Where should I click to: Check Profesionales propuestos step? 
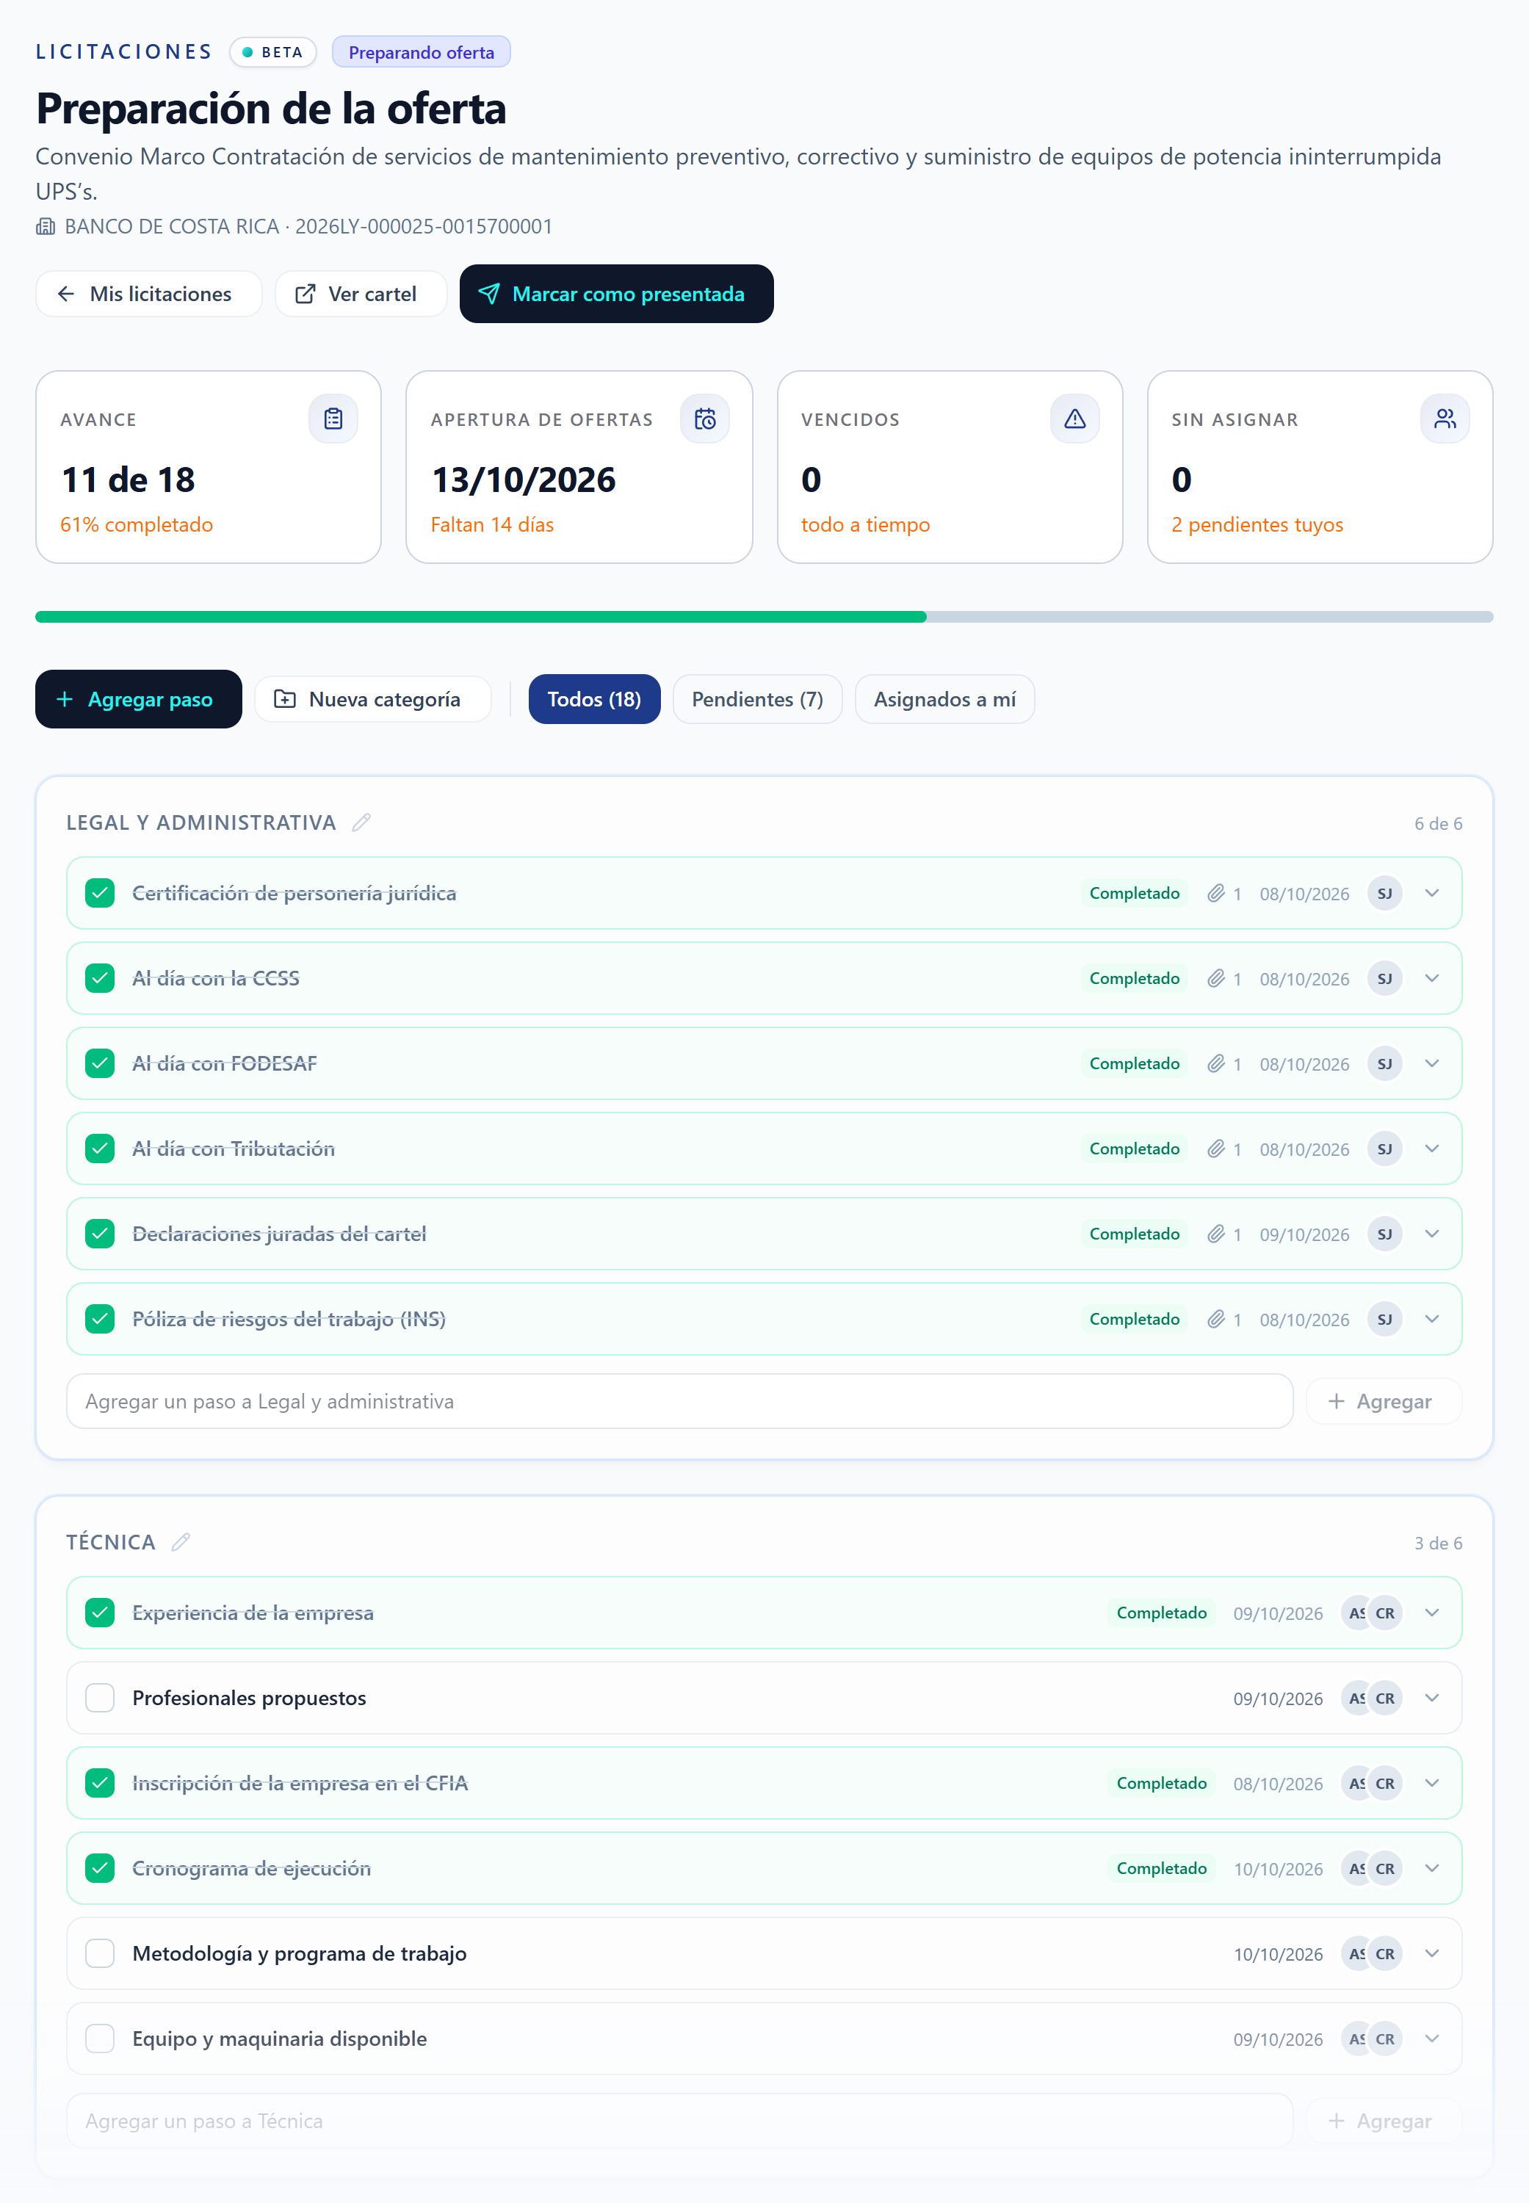tap(100, 1699)
